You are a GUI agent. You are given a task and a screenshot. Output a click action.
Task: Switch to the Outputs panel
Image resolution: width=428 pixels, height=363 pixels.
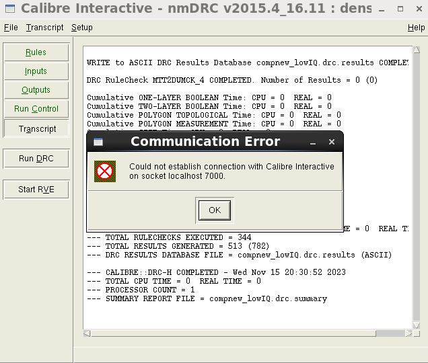pyautogui.click(x=36, y=89)
